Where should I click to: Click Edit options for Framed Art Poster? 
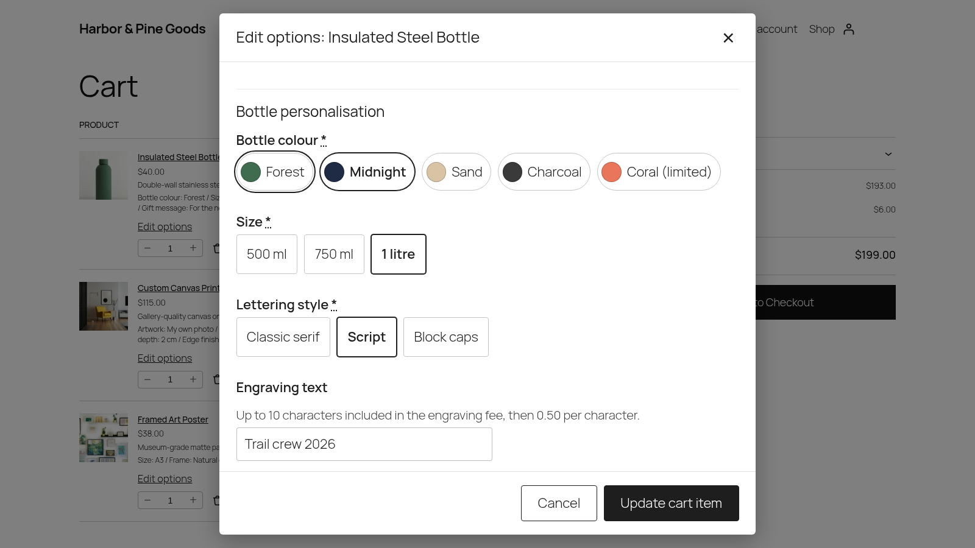coord(165,479)
